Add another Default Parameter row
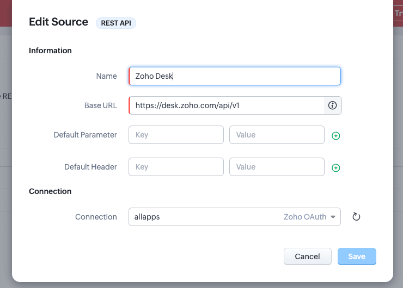The height and width of the screenshot is (288, 403). click(x=335, y=136)
